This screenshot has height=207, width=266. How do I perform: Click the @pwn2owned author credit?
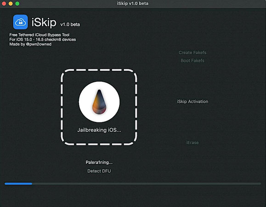pos(39,44)
